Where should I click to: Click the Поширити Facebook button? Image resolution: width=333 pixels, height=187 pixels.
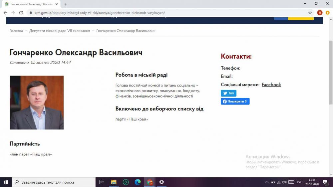(235, 101)
